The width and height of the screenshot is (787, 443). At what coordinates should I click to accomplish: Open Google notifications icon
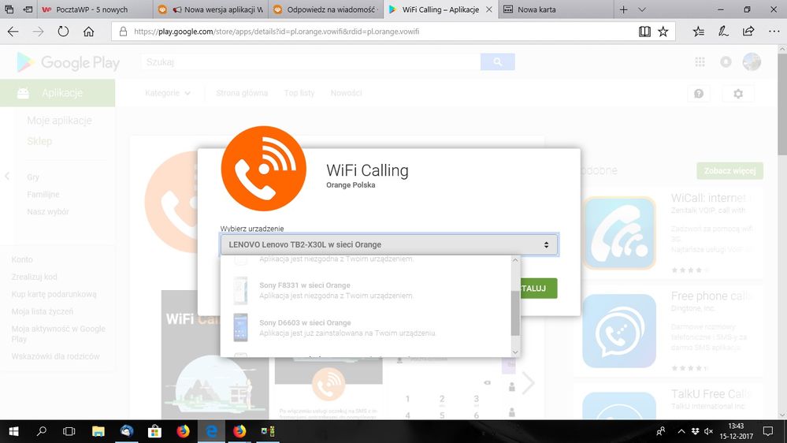[x=726, y=61]
